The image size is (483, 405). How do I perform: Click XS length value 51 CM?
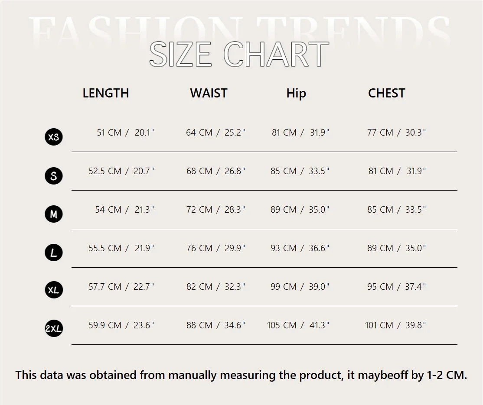click(x=109, y=133)
